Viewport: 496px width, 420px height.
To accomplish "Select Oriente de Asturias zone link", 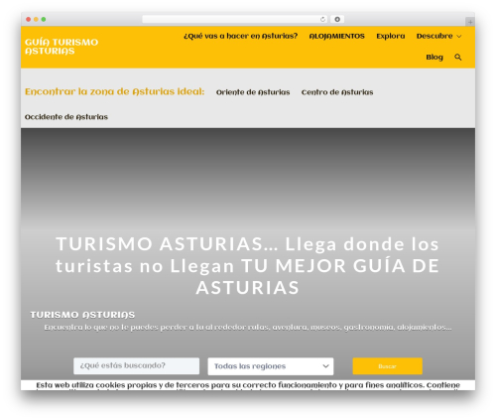I will [x=253, y=92].
